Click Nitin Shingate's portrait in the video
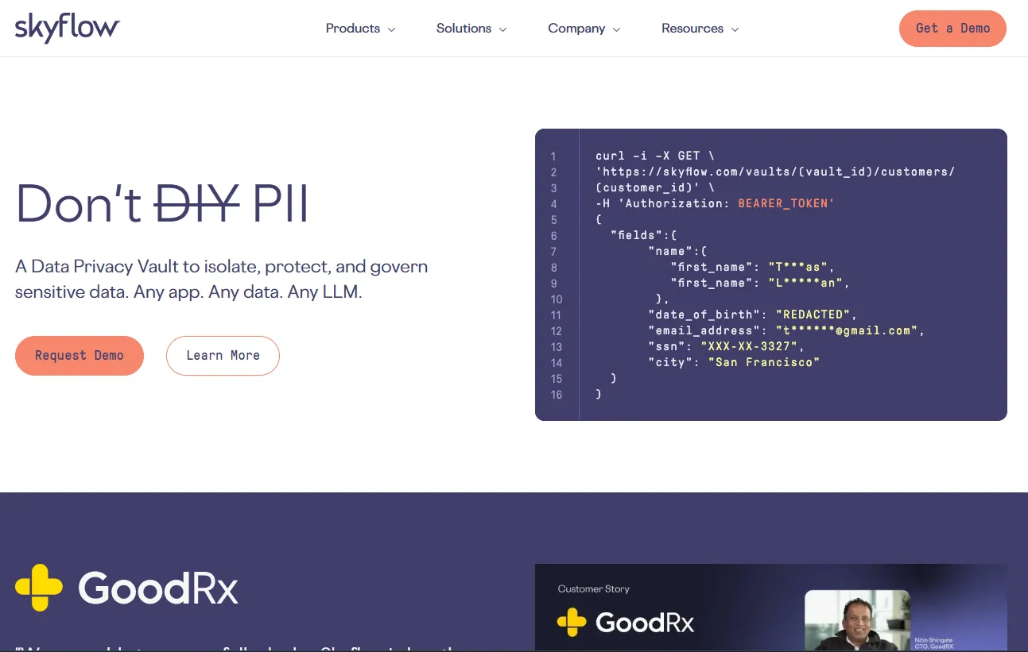The image size is (1028, 652). (857, 621)
